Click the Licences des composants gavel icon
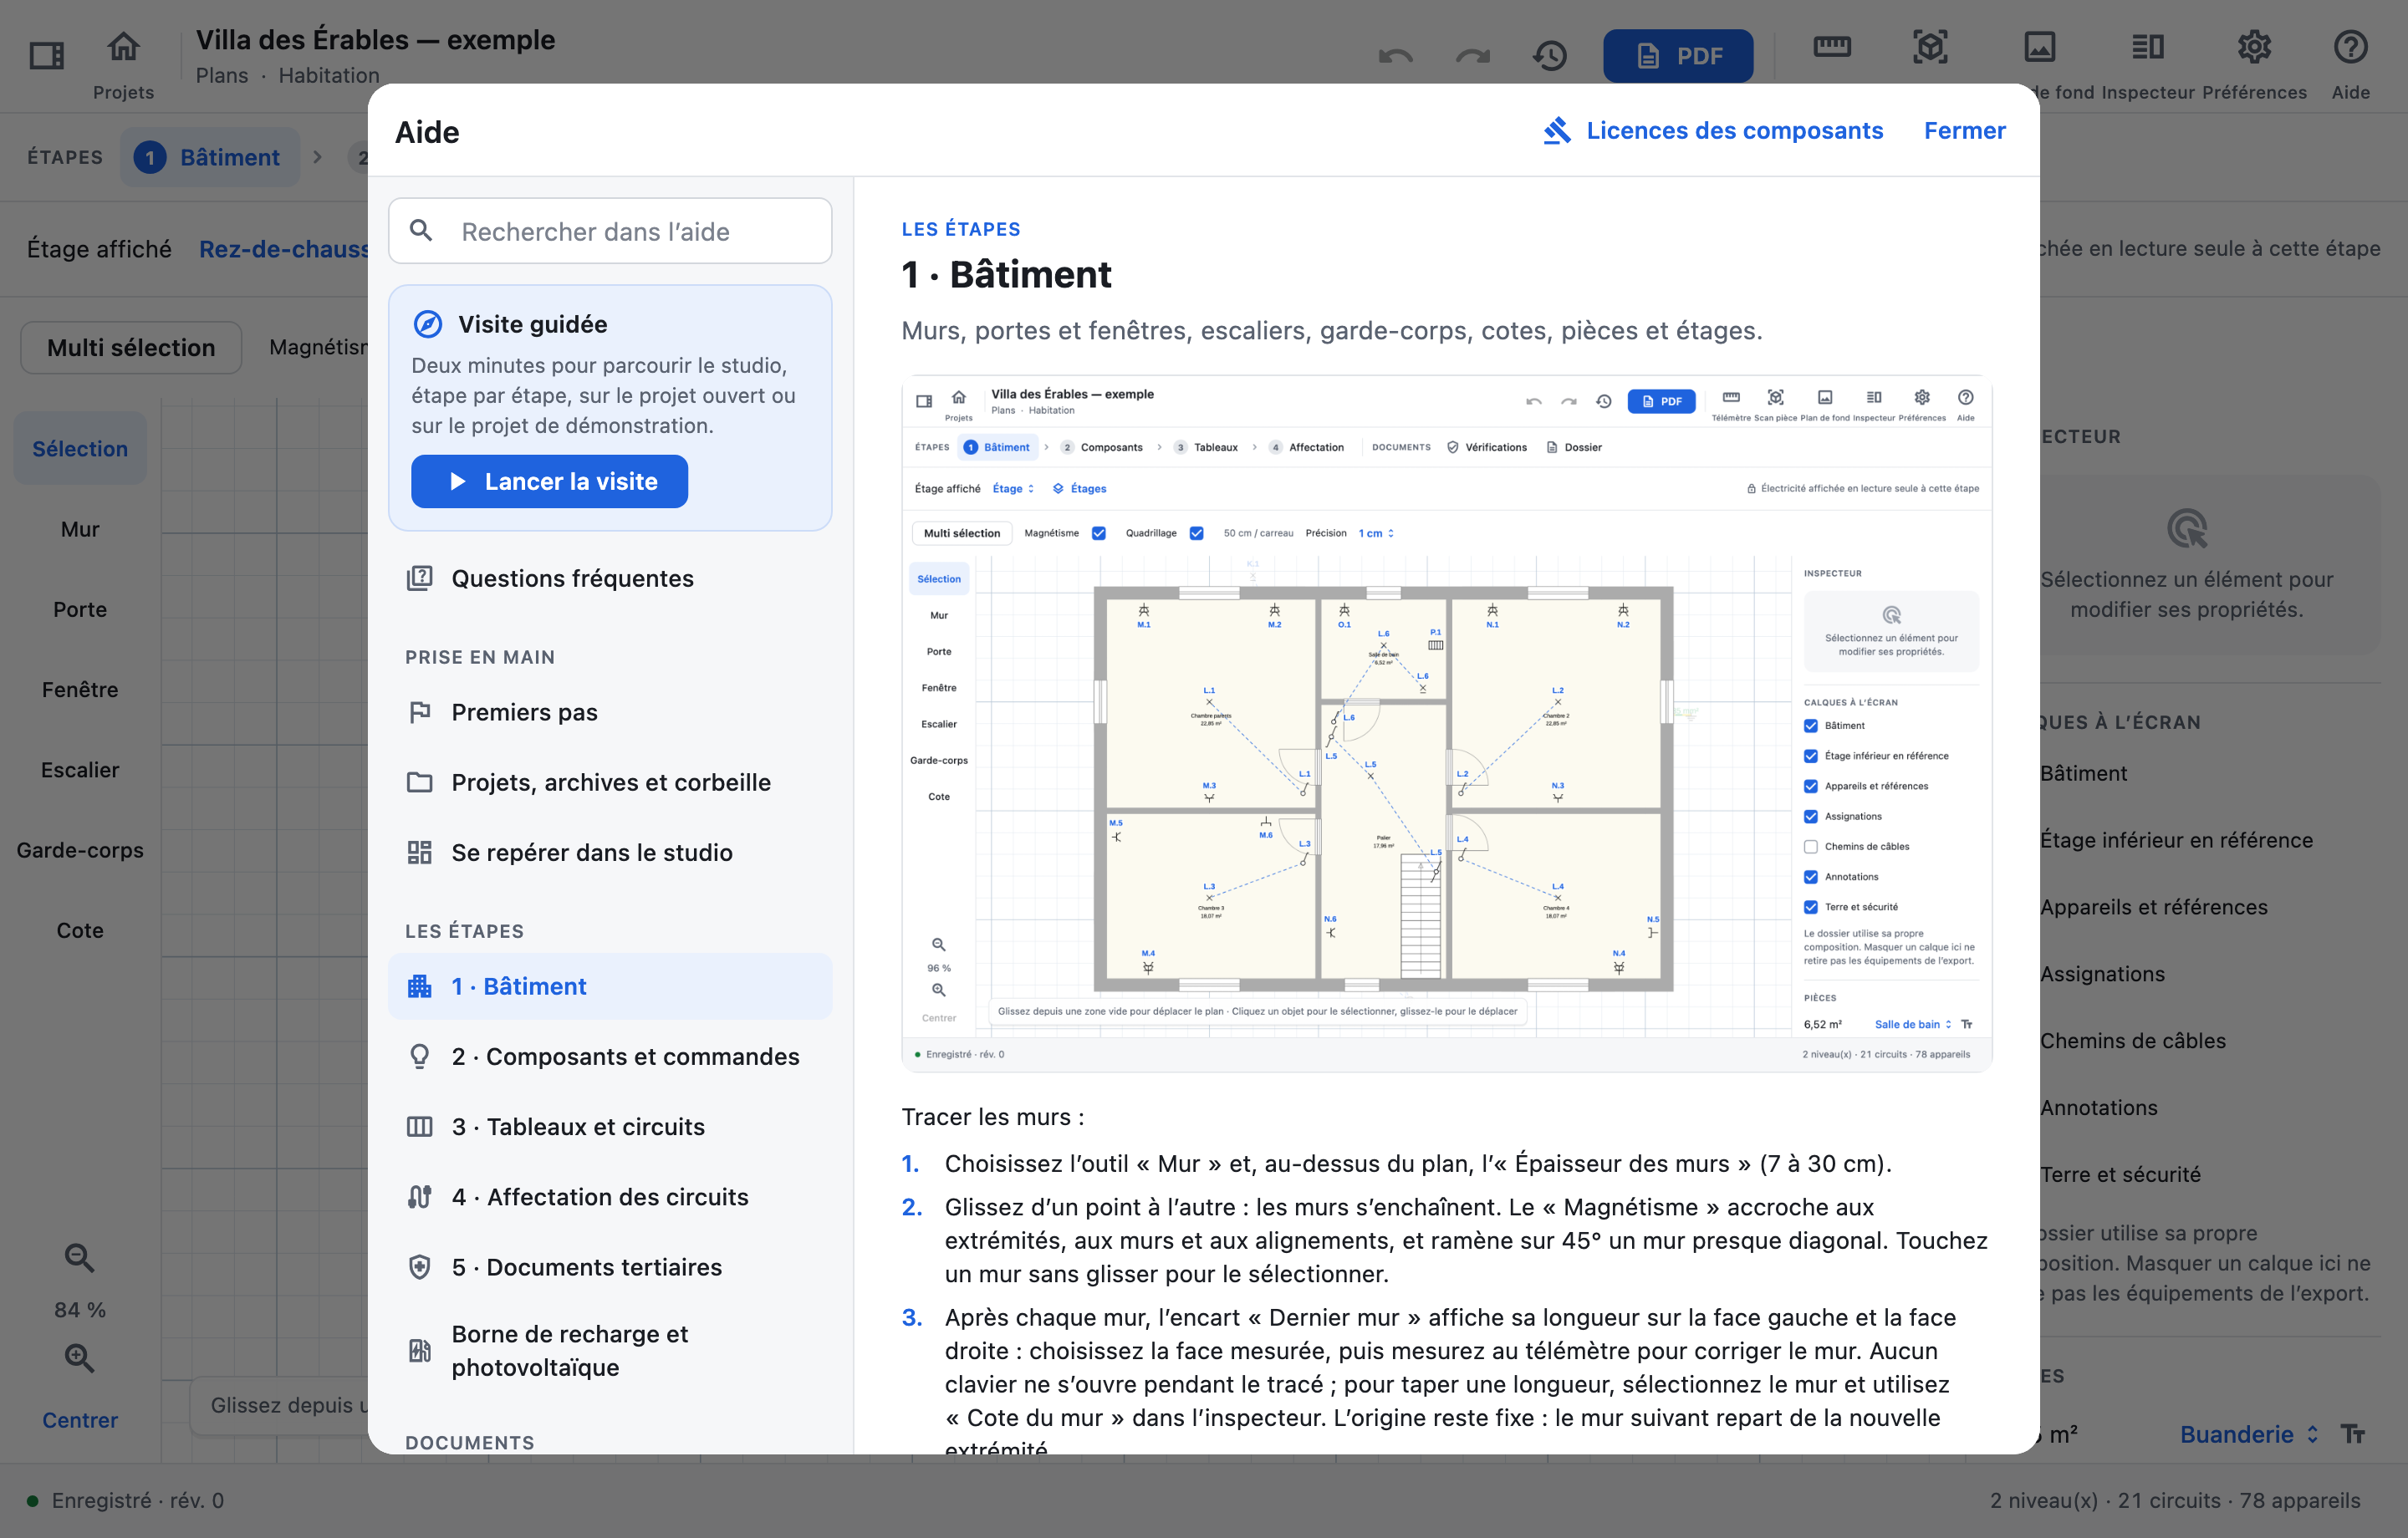2408x1538 pixels. 1556,131
